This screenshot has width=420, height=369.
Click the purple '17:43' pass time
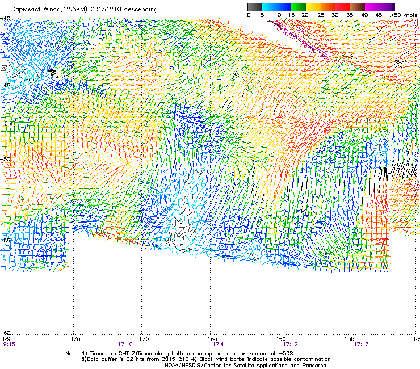click(362, 345)
